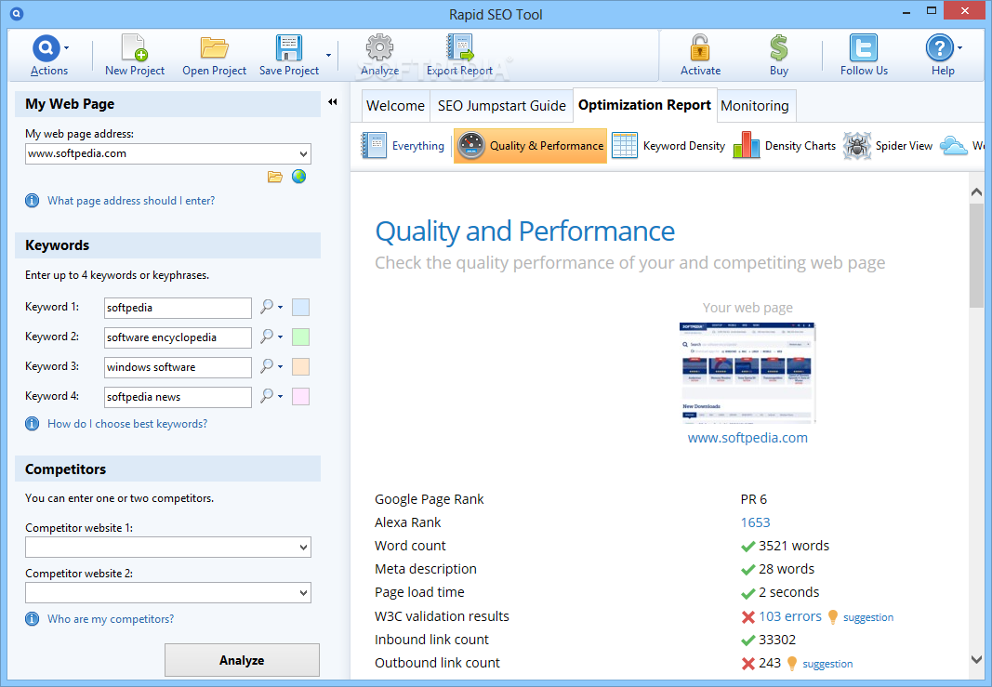
Task: Open 'How do I choose best keywords?' link
Action: 127,424
